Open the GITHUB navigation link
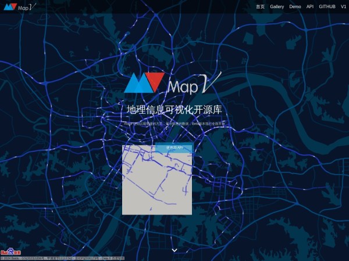This screenshot has height=261, width=349. [327, 6]
